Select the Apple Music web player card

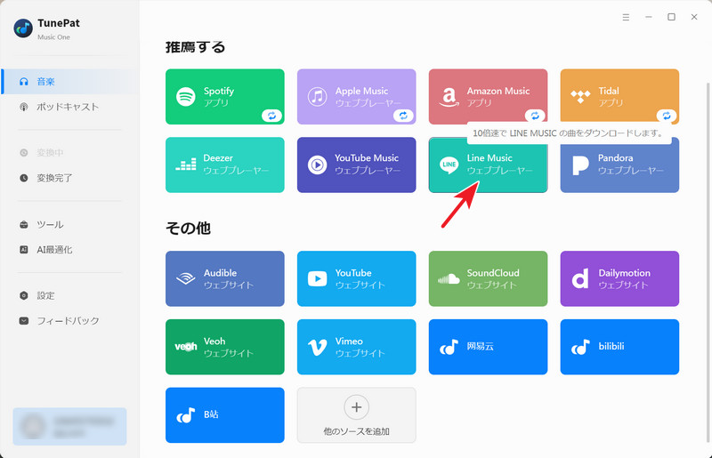(x=357, y=97)
